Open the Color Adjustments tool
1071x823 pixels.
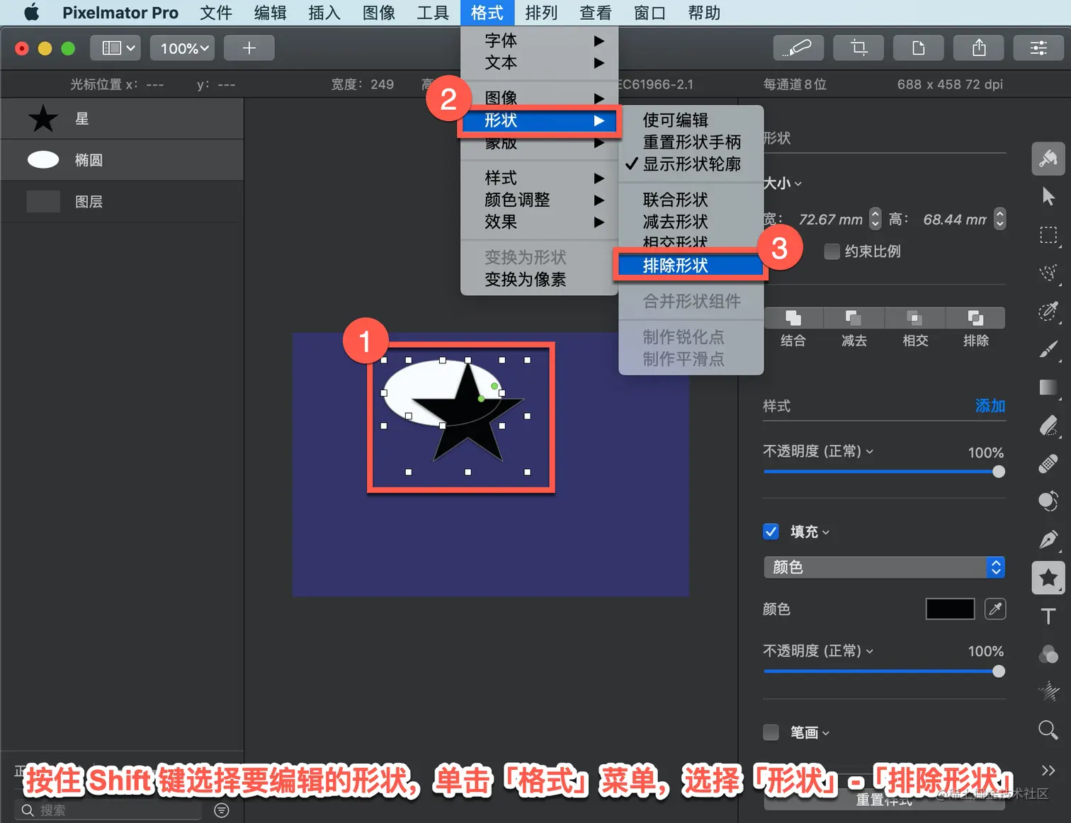[1048, 654]
